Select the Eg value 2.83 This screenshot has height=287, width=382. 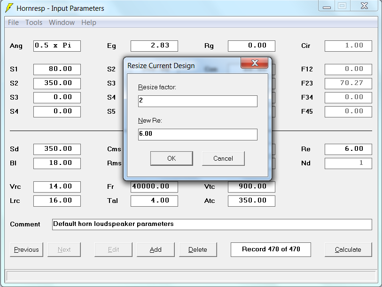[154, 46]
